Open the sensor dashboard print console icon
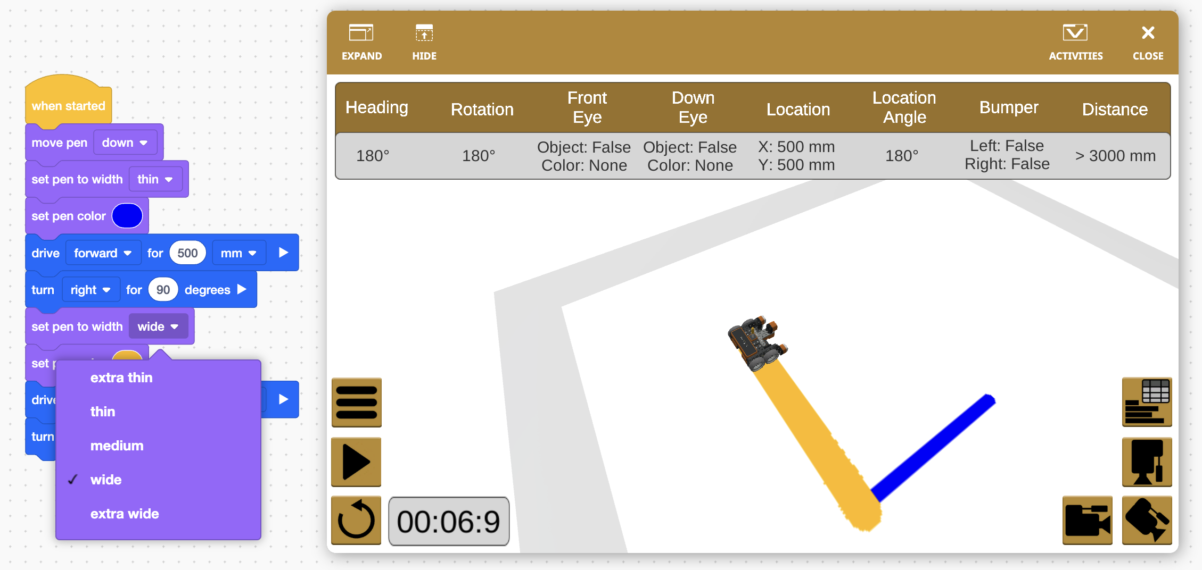Screen dimensions: 1202x570 [x=1147, y=403]
